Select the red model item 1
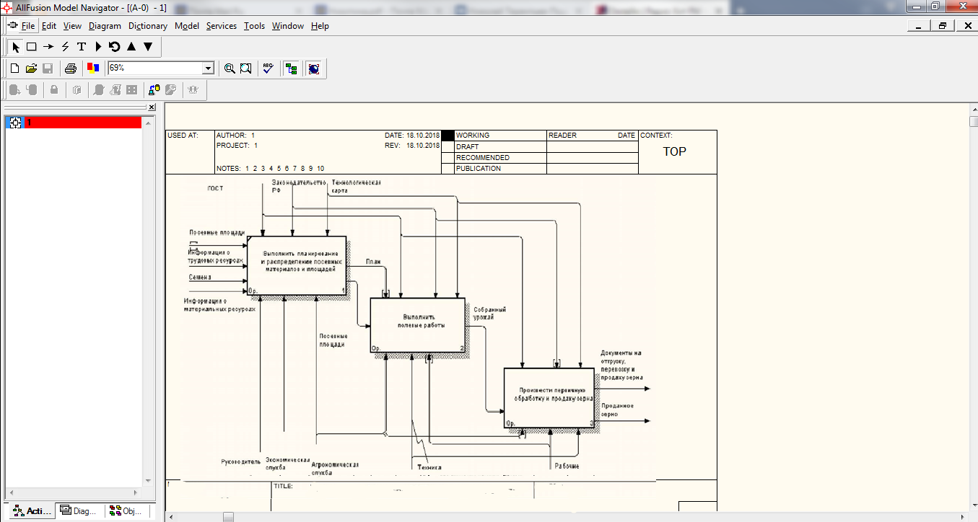The width and height of the screenshot is (978, 522). point(83,123)
